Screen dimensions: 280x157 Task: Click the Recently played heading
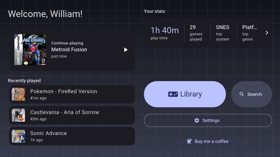[24, 81]
